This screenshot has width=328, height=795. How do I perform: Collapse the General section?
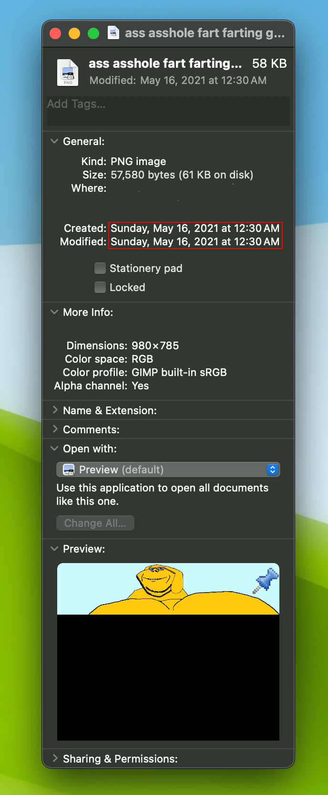[x=54, y=141]
